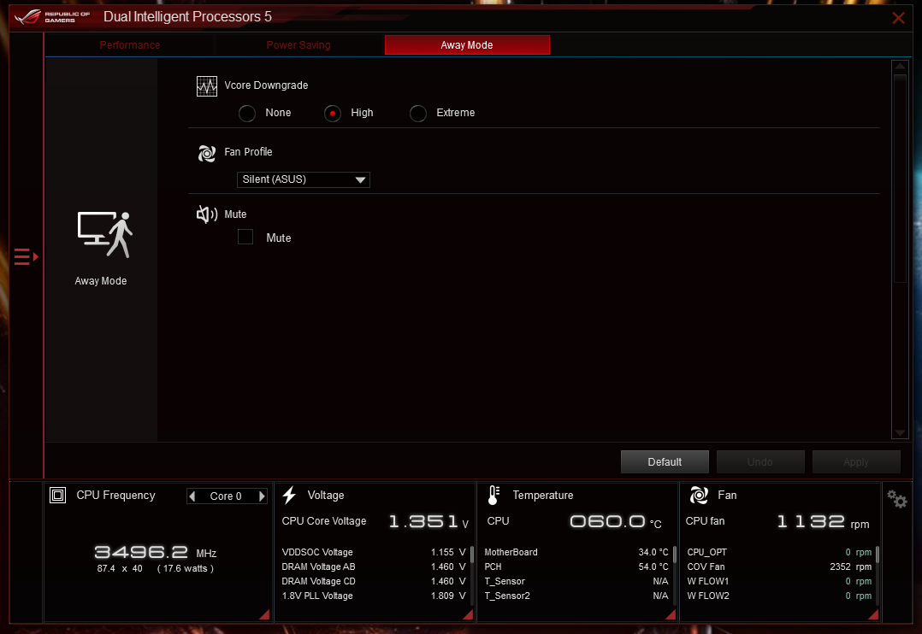
Task: Switch to the Performance tab
Action: point(130,45)
